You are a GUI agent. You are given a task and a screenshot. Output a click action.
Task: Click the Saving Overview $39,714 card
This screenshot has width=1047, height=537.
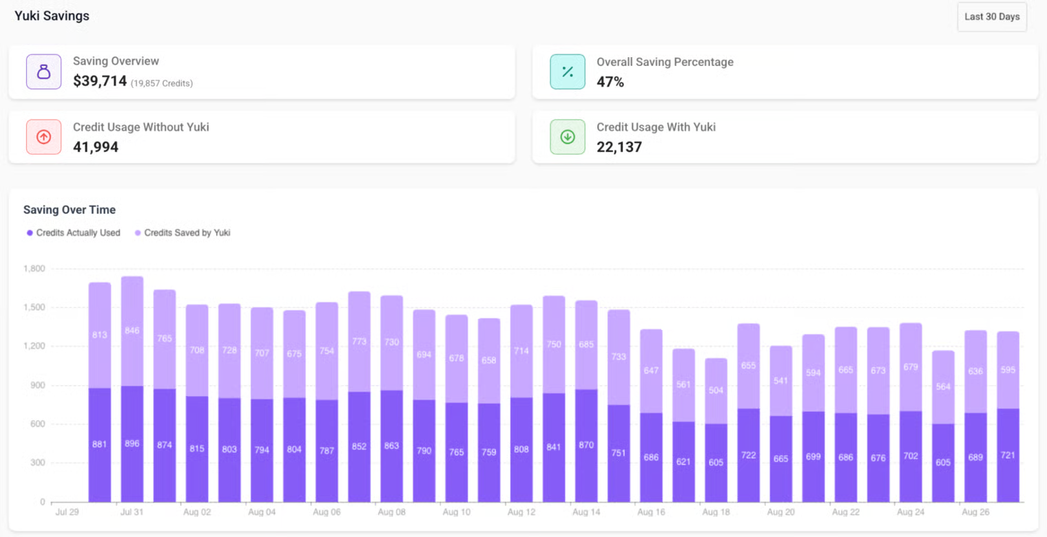[262, 72]
